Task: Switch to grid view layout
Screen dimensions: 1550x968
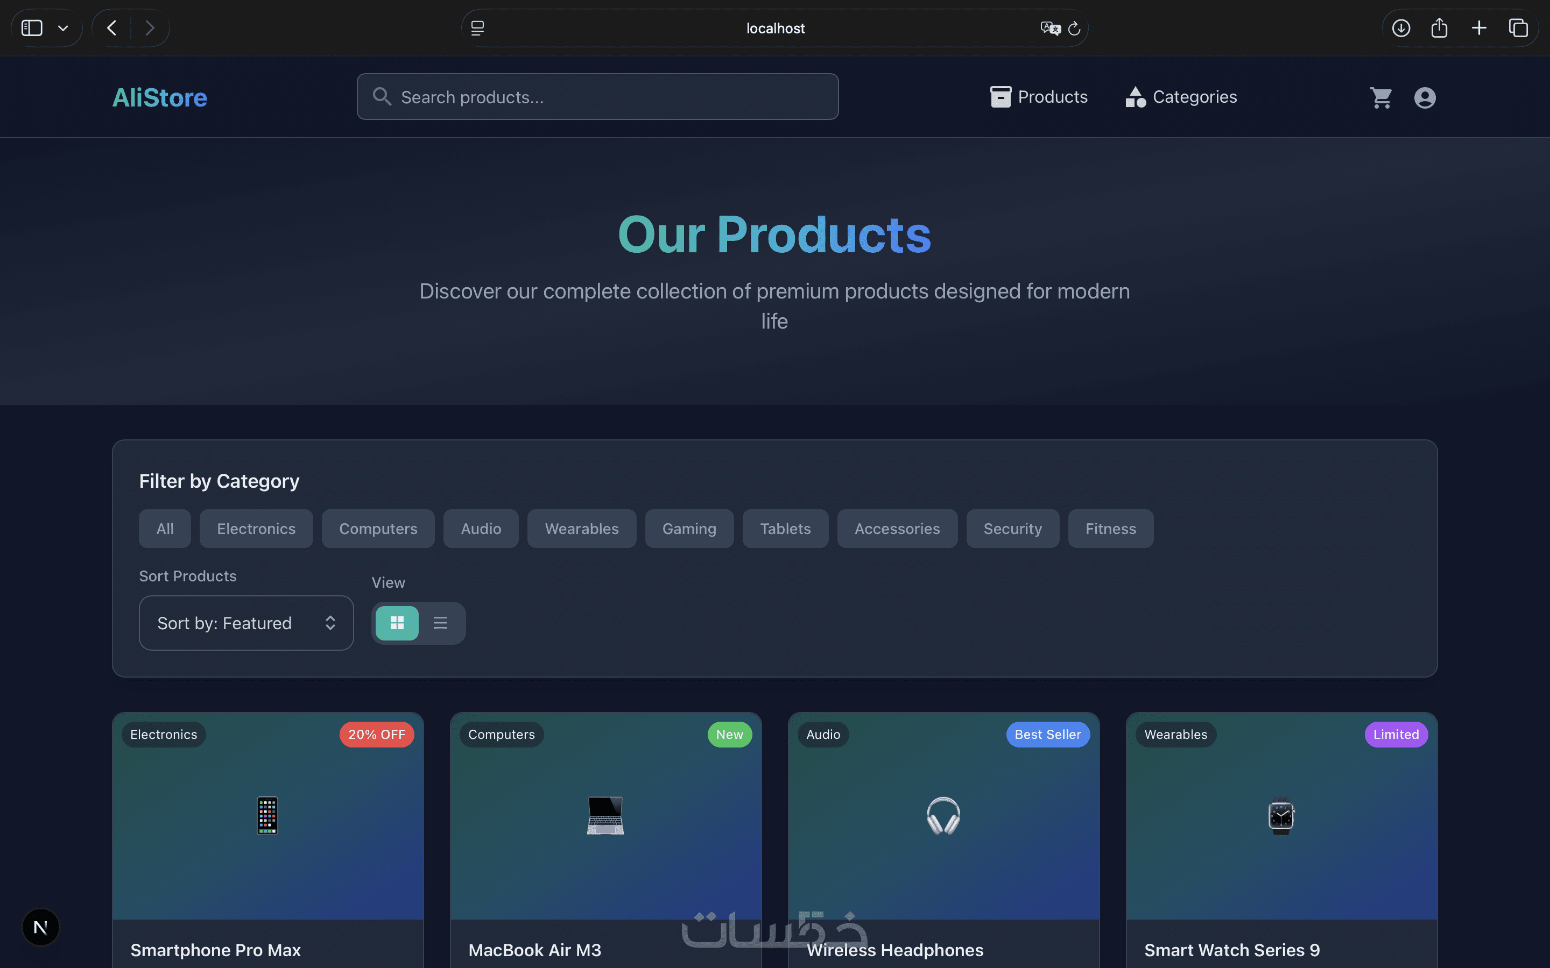Action: coord(397,623)
